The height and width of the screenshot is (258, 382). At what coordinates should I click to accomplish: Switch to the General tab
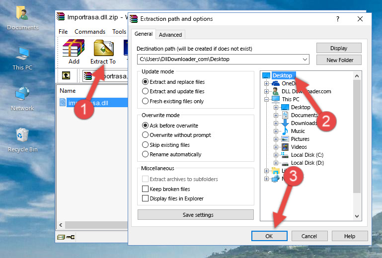click(144, 34)
